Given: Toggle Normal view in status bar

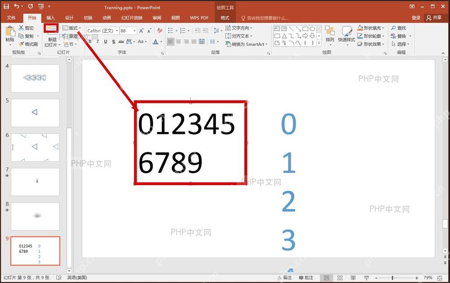Looking at the screenshot, I should point(327,278).
